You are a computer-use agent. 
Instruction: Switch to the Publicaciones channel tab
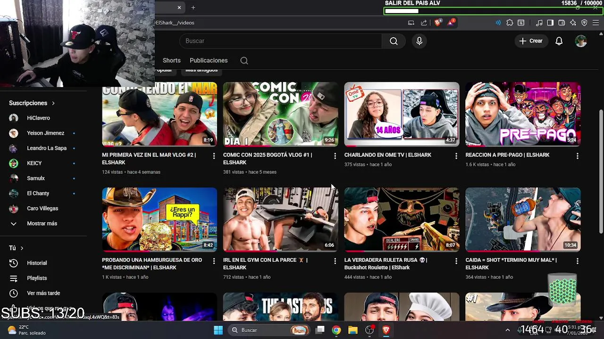click(x=209, y=61)
